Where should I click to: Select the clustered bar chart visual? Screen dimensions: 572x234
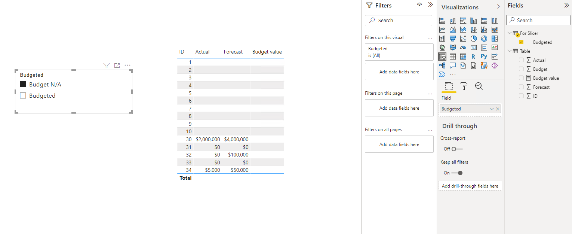(x=463, y=21)
